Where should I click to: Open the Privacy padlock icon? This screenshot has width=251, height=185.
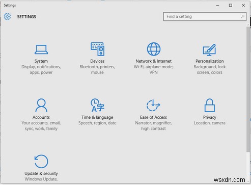pos(210,105)
